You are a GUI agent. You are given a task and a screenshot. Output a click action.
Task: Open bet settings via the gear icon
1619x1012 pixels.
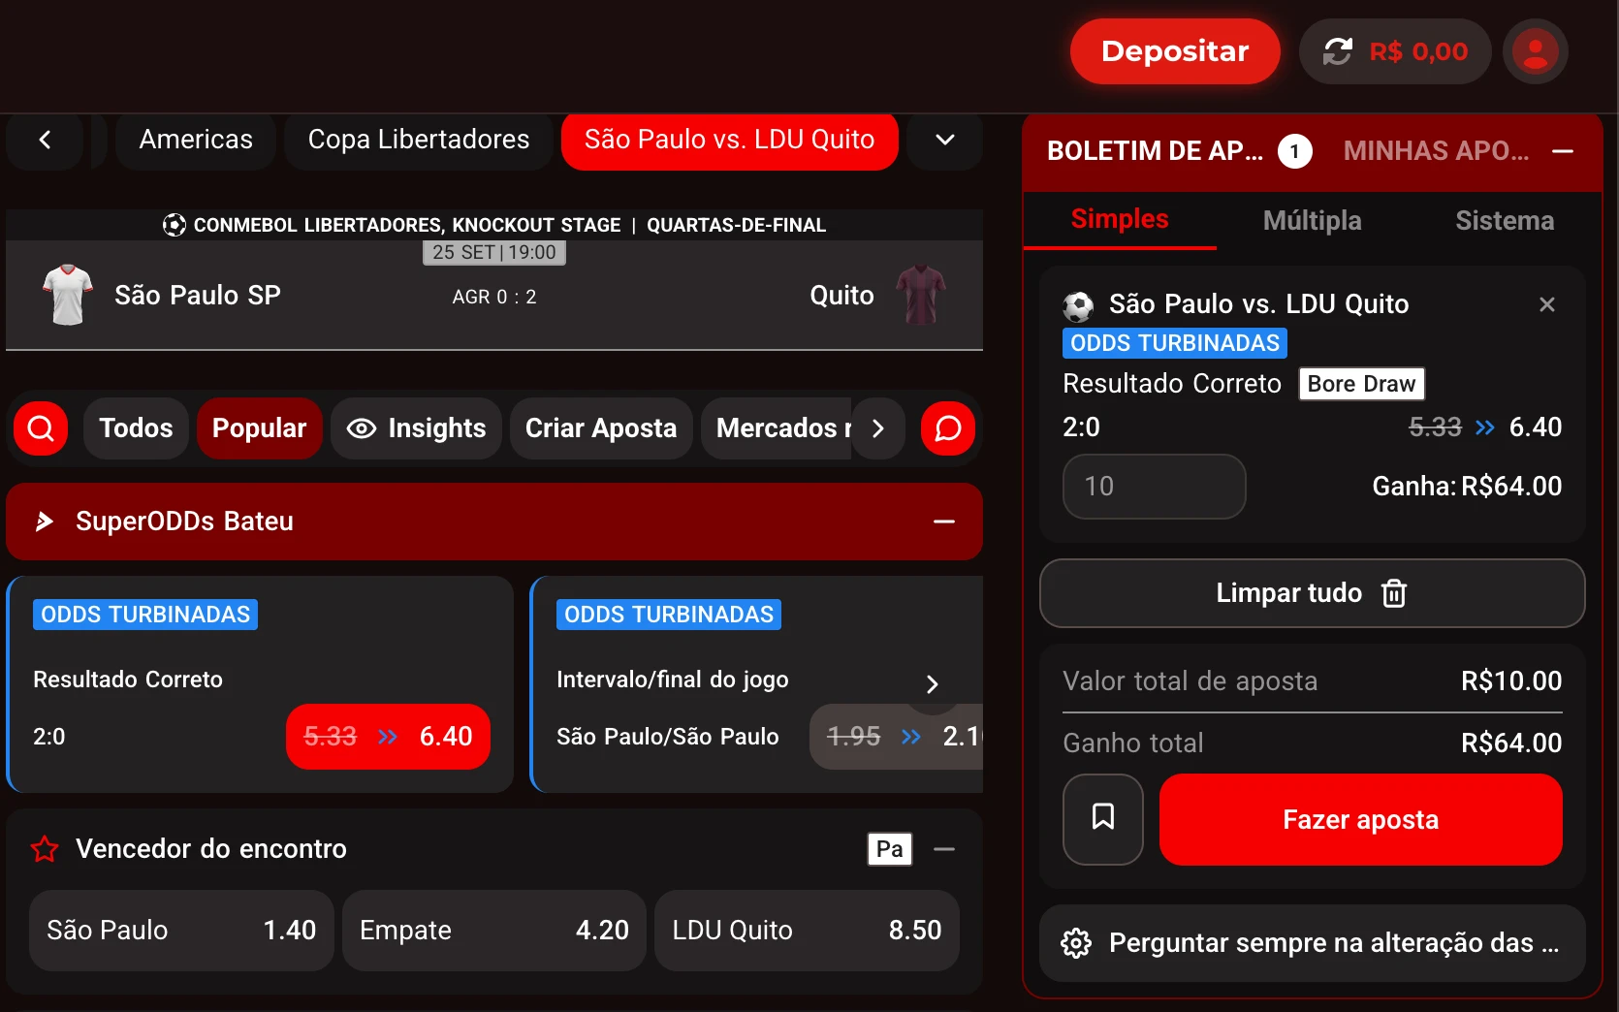pos(1076,942)
